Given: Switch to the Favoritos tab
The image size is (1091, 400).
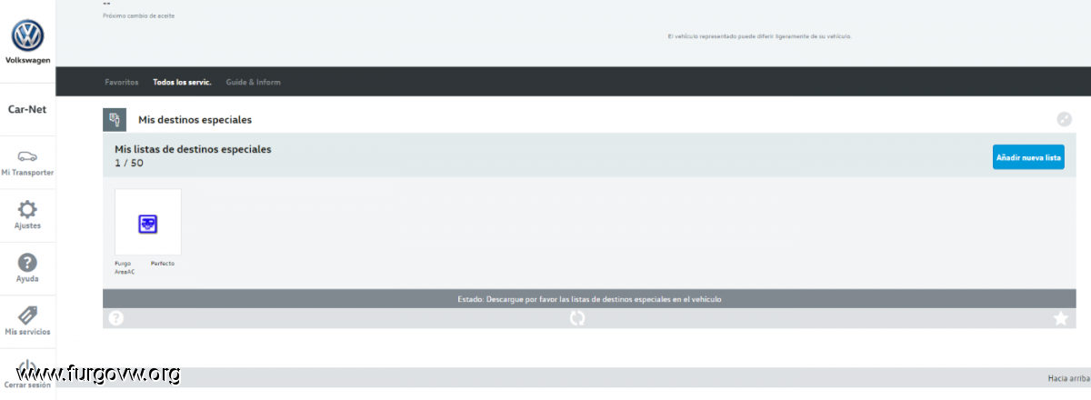Looking at the screenshot, I should click(122, 82).
